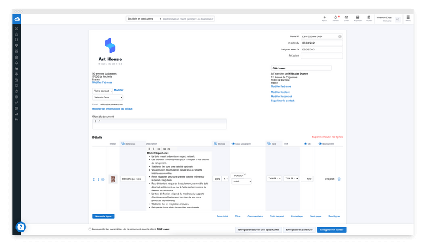Click the Bibliothèque bois product thumbnail
The height and width of the screenshot is (244, 426).
pyautogui.click(x=113, y=179)
